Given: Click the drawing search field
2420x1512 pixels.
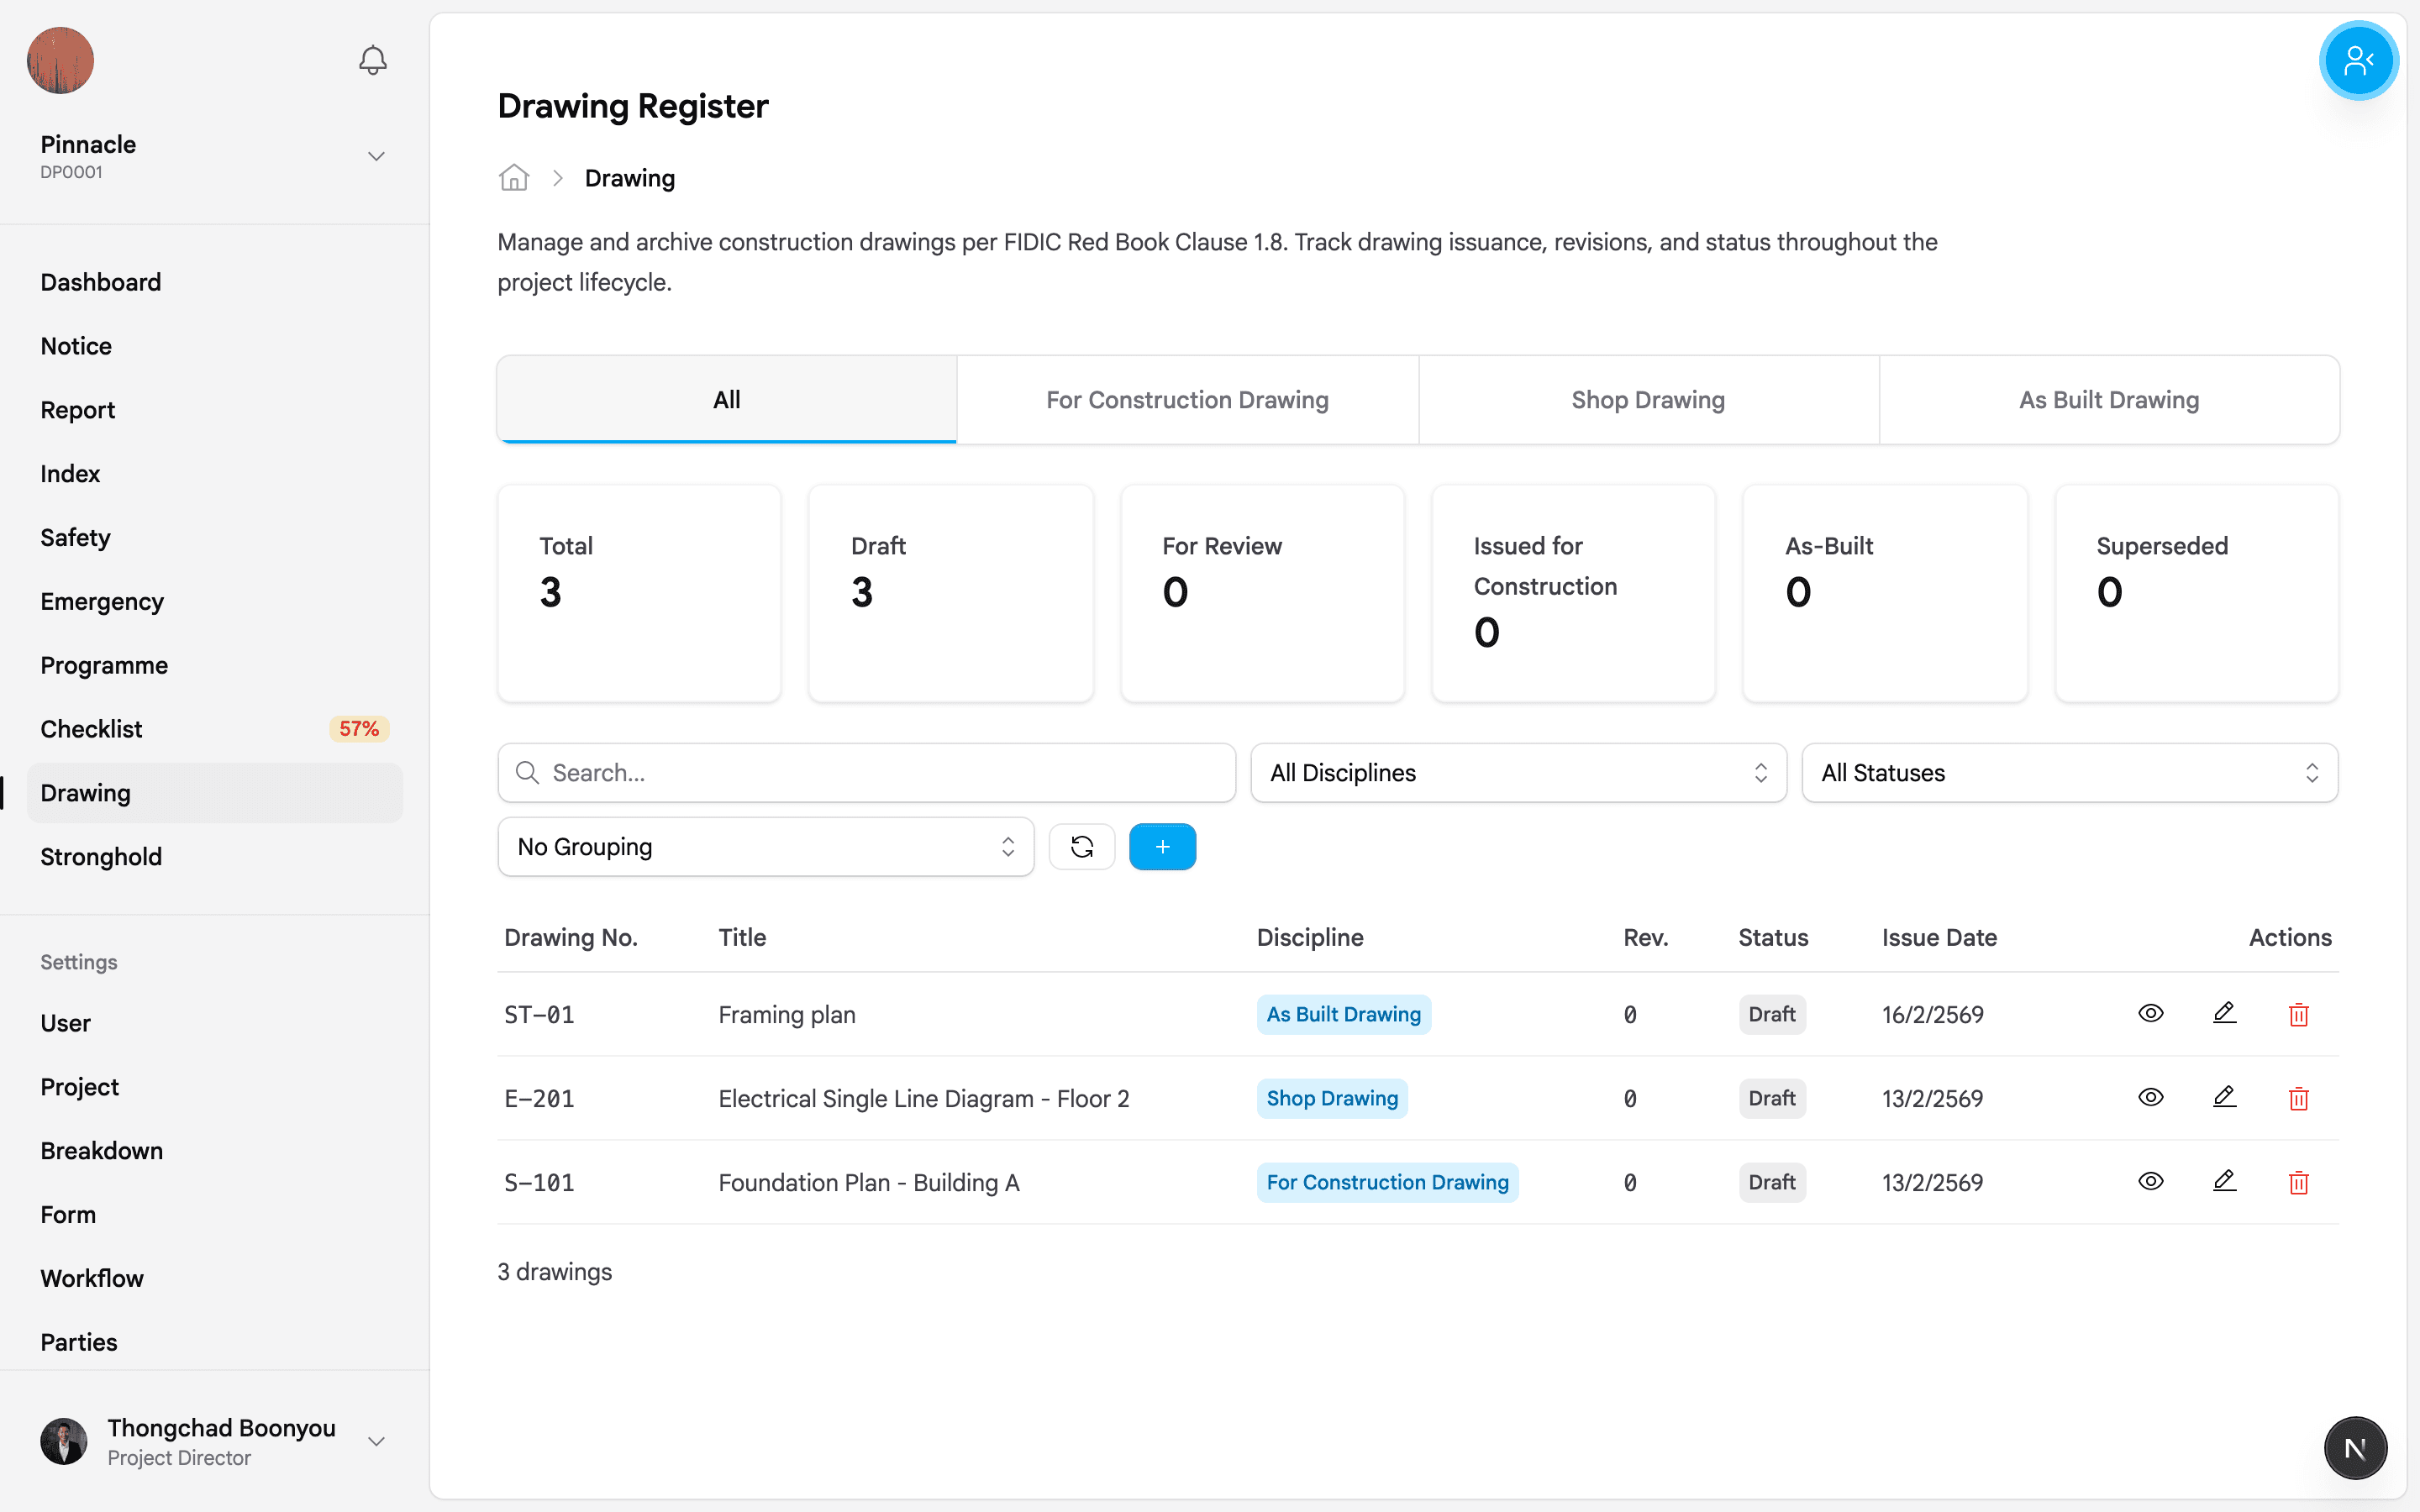Looking at the screenshot, I should (866, 772).
